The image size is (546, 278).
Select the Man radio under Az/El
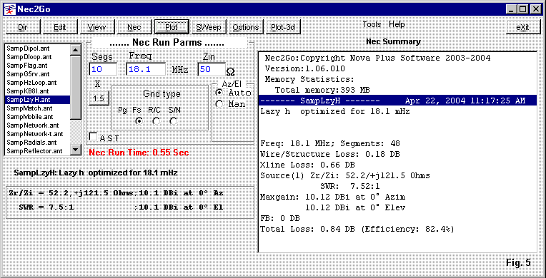tap(219, 104)
